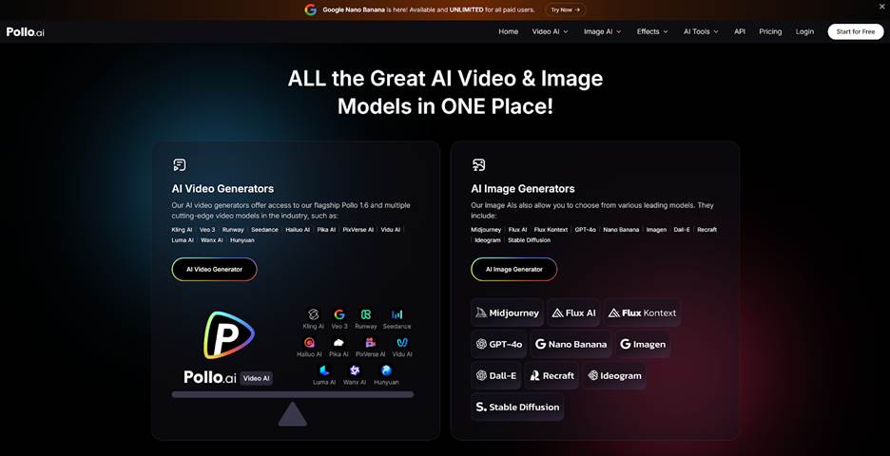Click the PixVerse AI text link

coord(358,230)
